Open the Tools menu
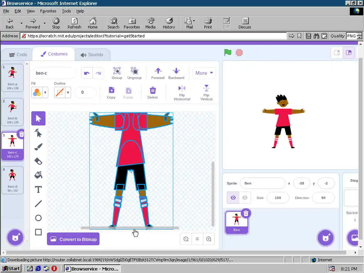The image size is (364, 273). coord(66,11)
